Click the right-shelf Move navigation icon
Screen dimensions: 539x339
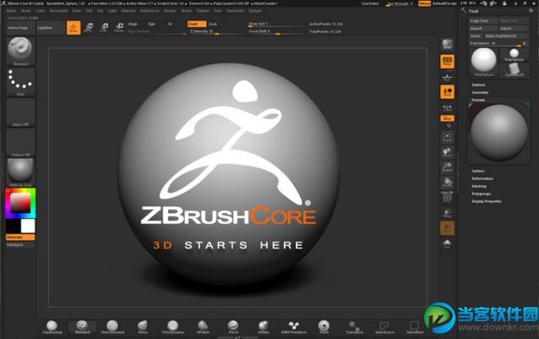pyautogui.click(x=447, y=152)
